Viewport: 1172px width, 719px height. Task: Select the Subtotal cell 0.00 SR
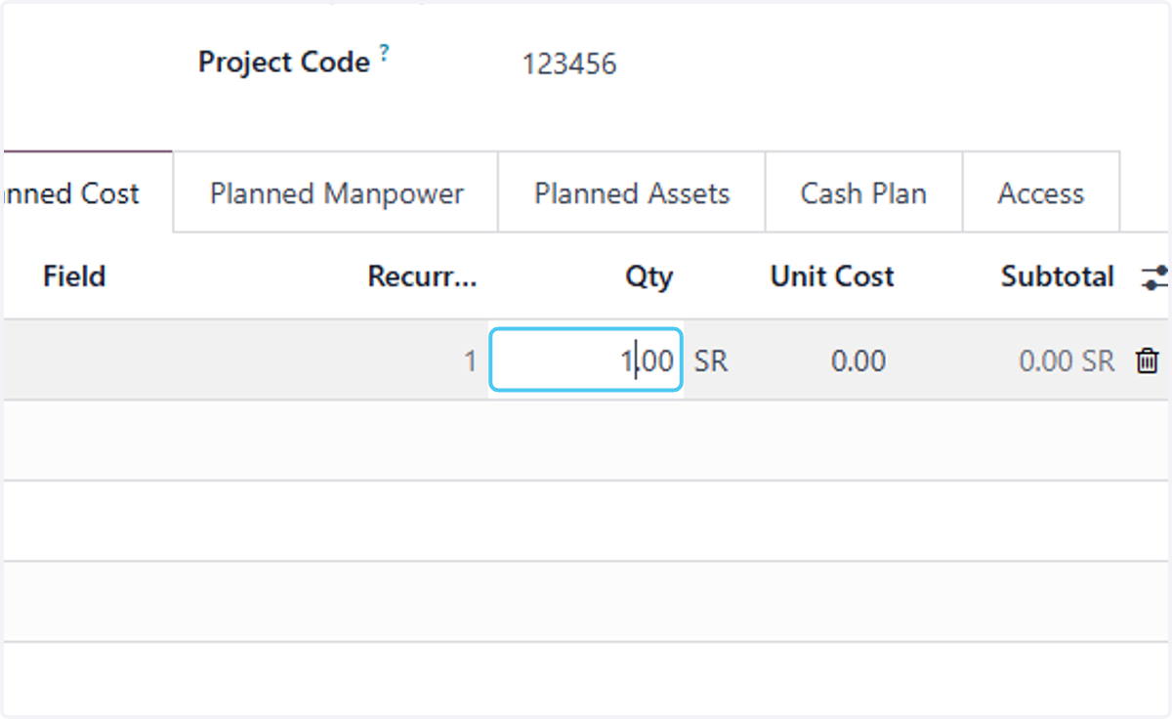click(x=1067, y=361)
